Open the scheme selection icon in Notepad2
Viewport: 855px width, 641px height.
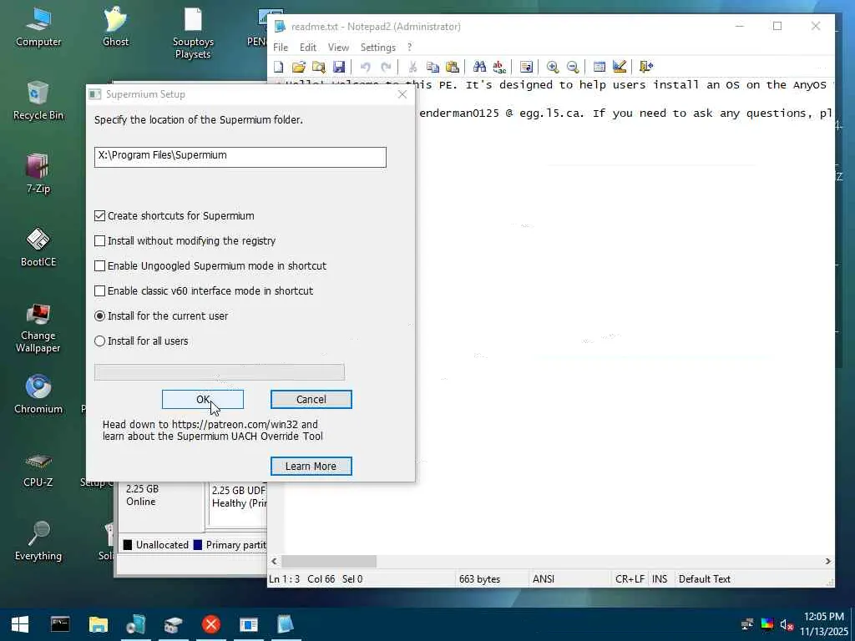pyautogui.click(x=600, y=67)
